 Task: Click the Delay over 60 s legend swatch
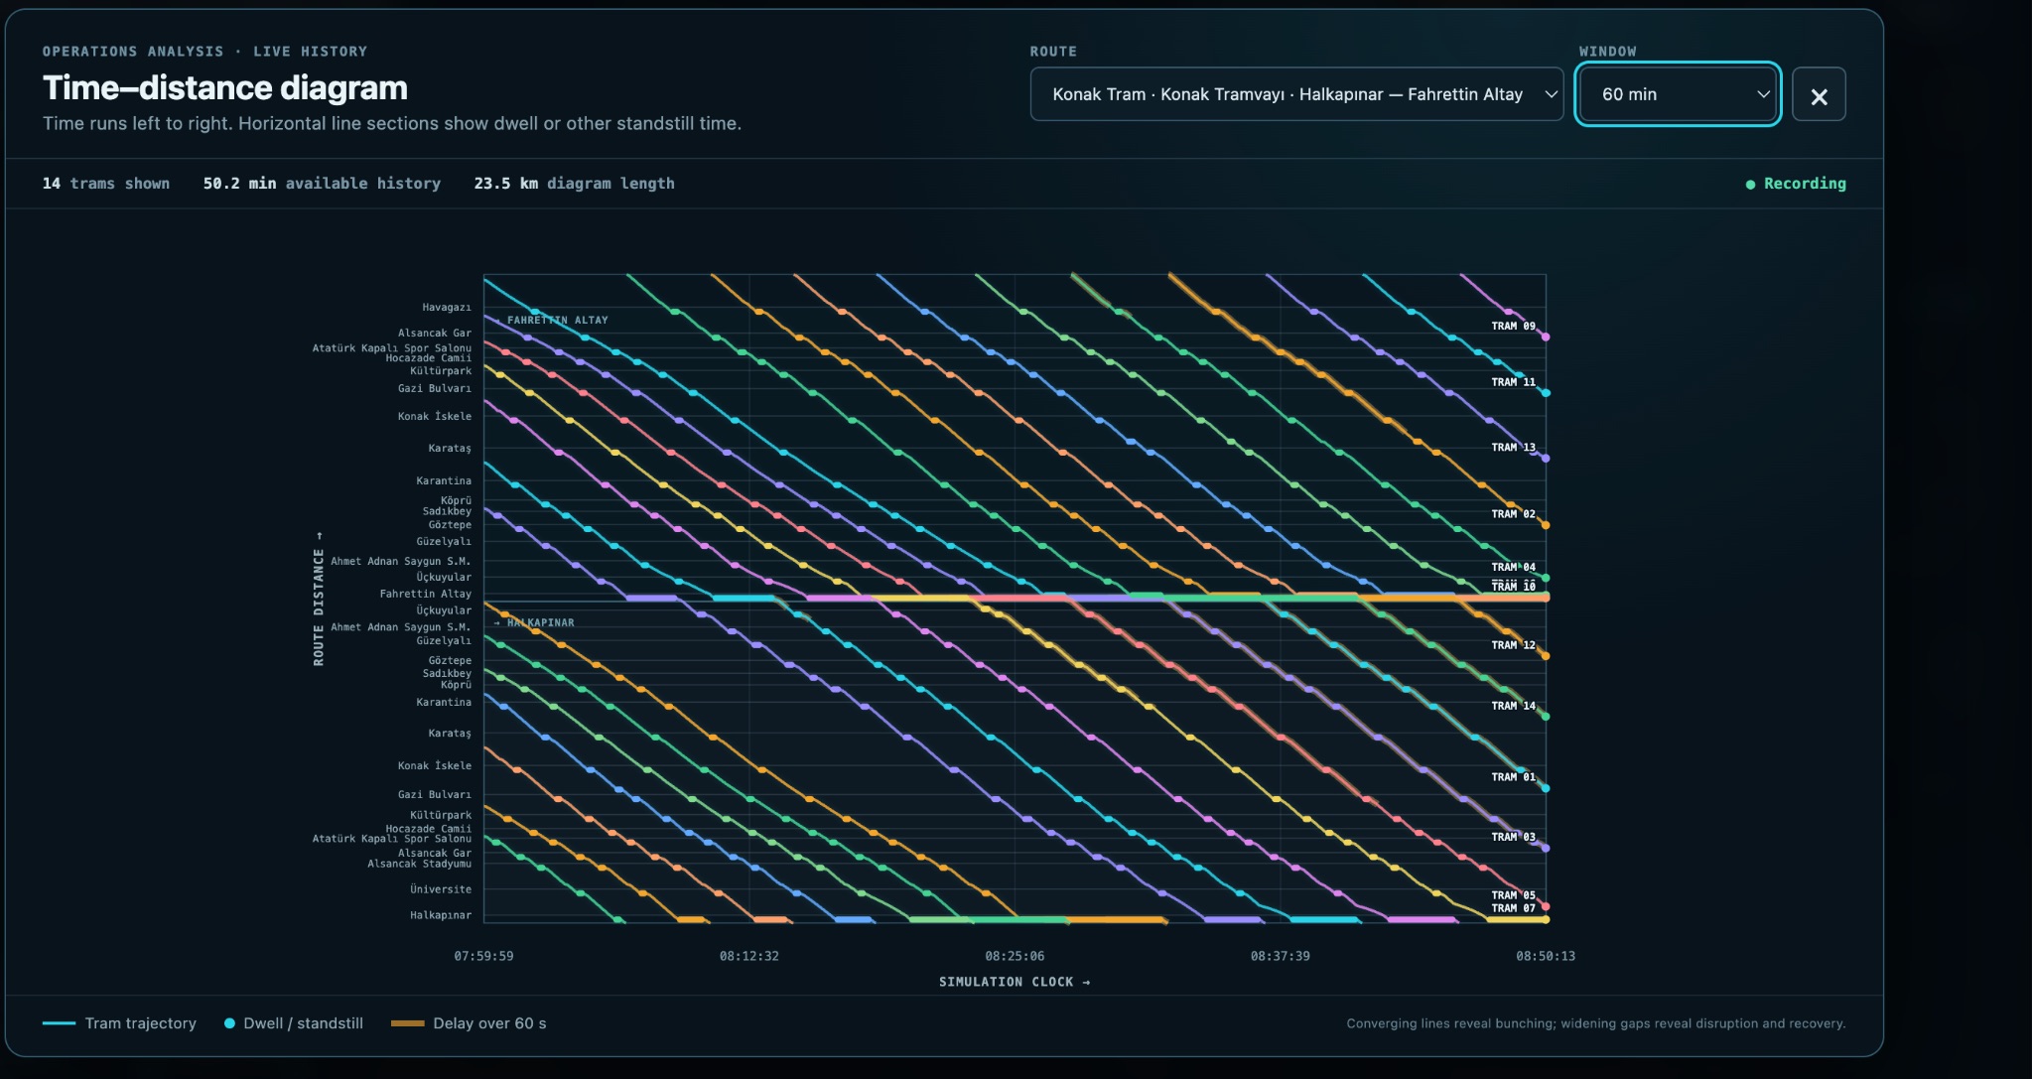[x=407, y=1023]
